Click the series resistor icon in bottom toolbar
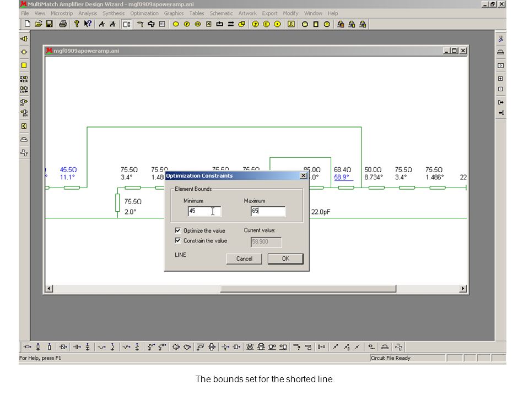This screenshot has height=396, width=529. click(126, 347)
